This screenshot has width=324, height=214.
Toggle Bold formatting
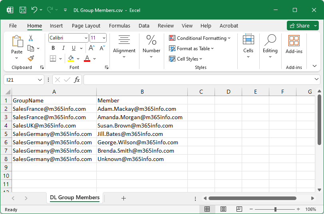coord(53,48)
